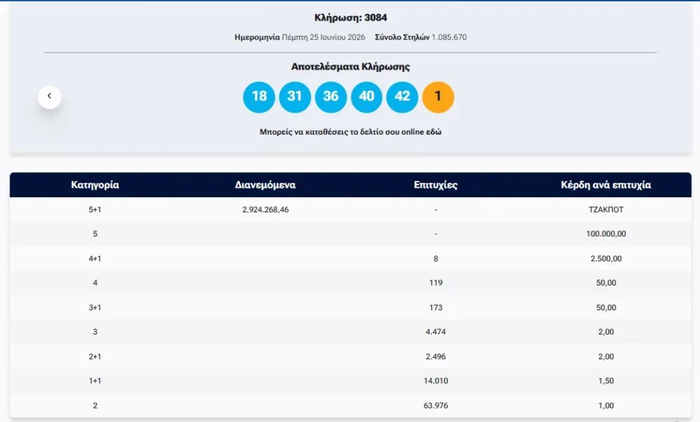Select category 2 row label
This screenshot has width=700, height=422.
click(x=95, y=406)
